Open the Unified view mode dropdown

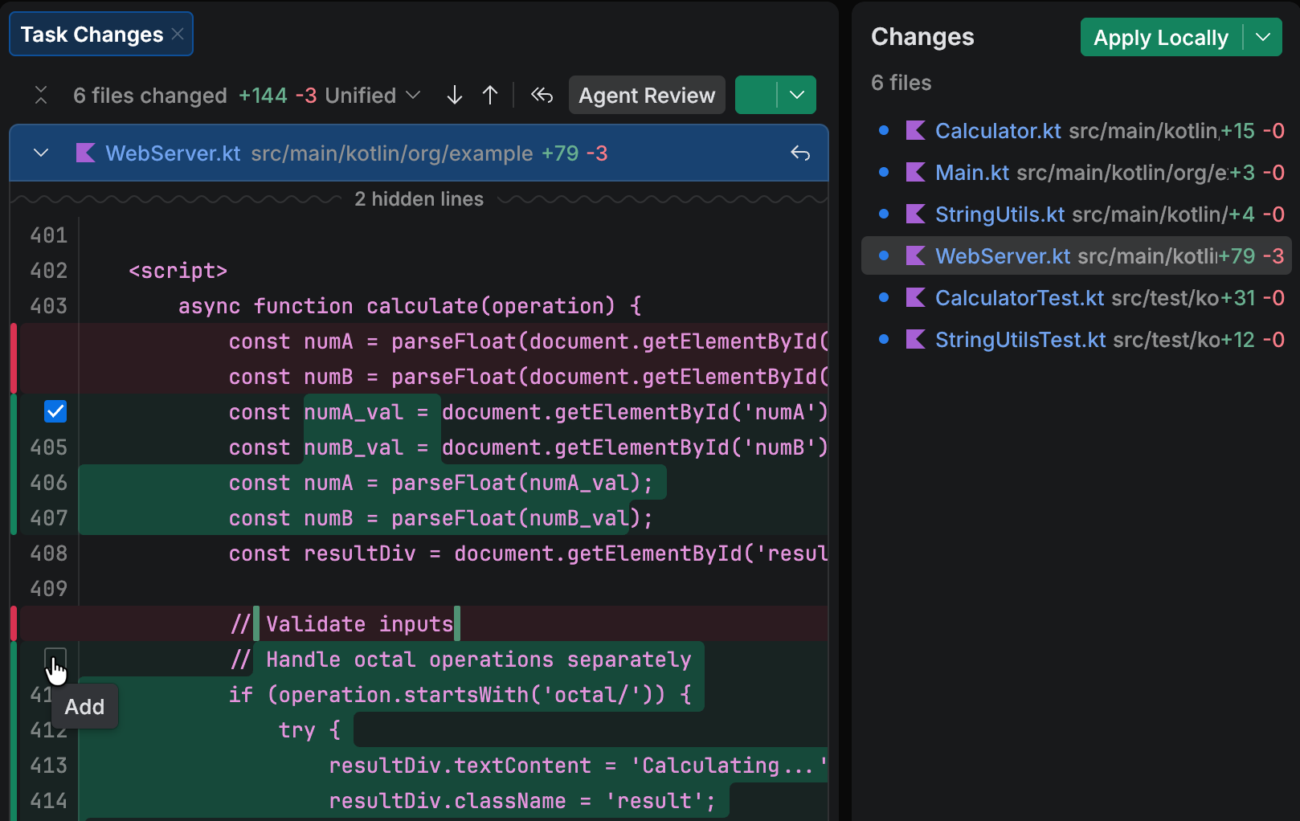(373, 96)
